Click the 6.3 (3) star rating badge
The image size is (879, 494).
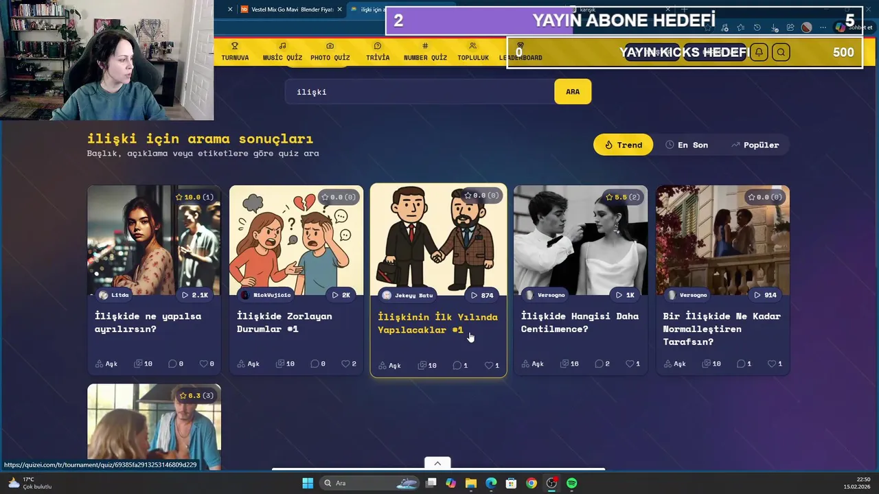[196, 396]
